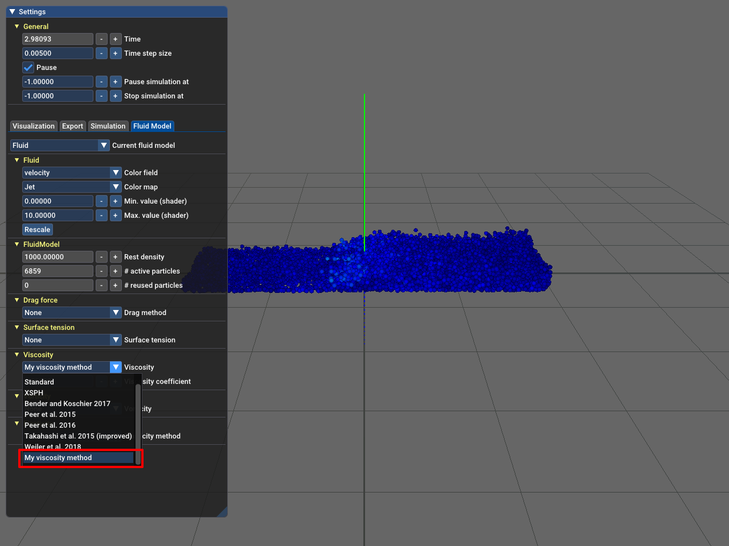Collapse the Settings window triangle
Screen dimensions: 729x546
(x=12, y=11)
